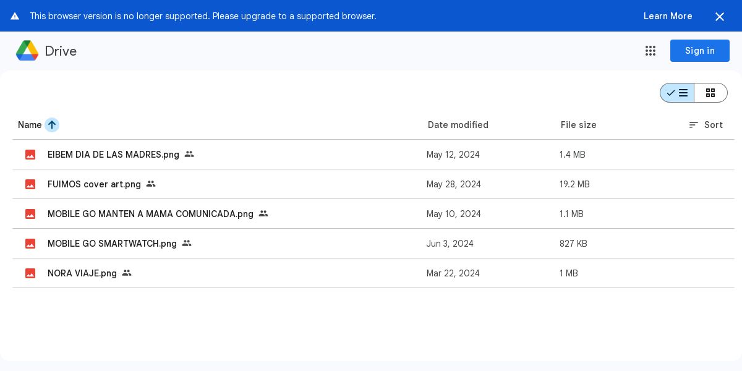Image resolution: width=742 pixels, height=371 pixels.
Task: Follow the Learn More link in banner
Action: [668, 16]
